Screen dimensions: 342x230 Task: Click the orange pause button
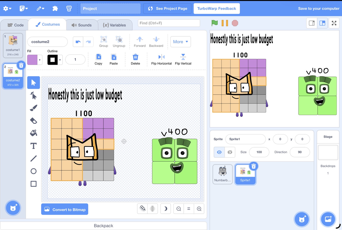[x=225, y=23]
